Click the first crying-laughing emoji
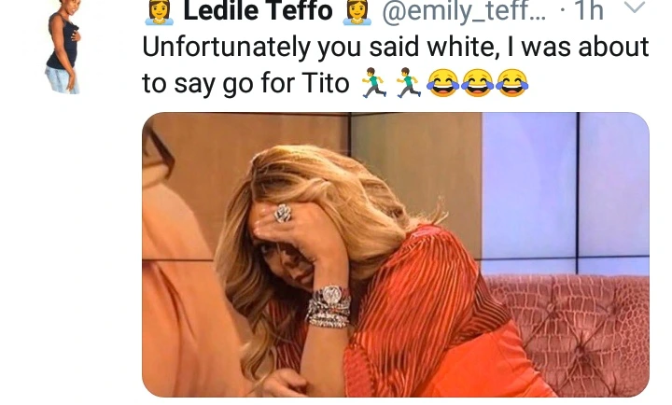 click(x=443, y=83)
